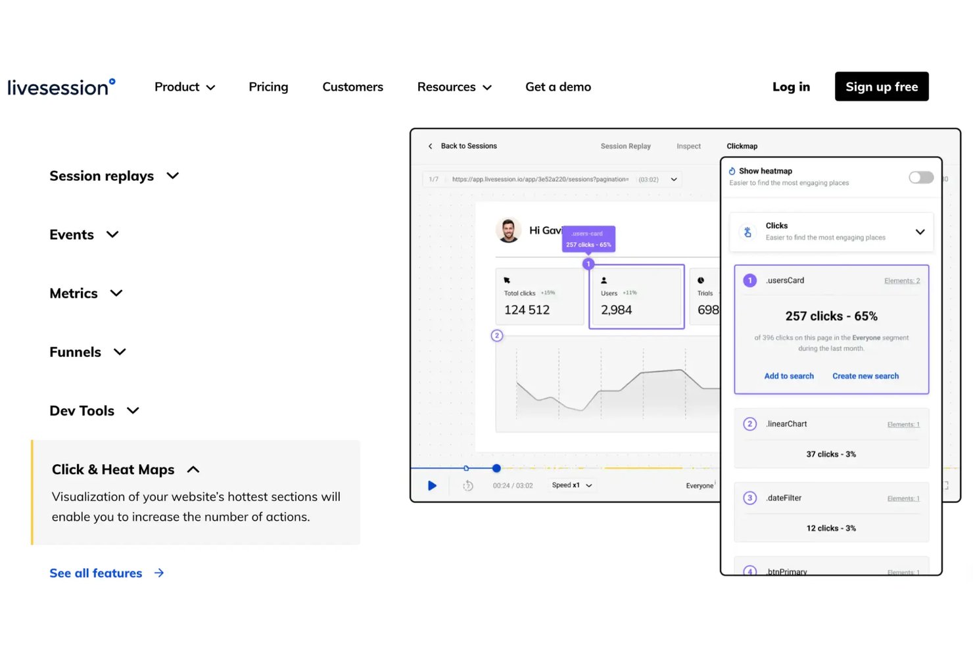973x649 pixels.
Task: Click Create new search link
Action: pyautogui.click(x=865, y=376)
